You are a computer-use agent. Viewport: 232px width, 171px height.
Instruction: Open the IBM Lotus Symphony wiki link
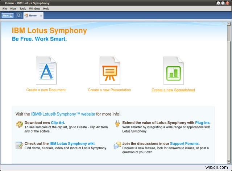[x=72, y=143]
